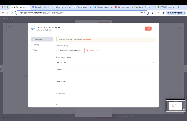
Task: Click the tidy-up icon on canvas toolbar
Action: 58,117
